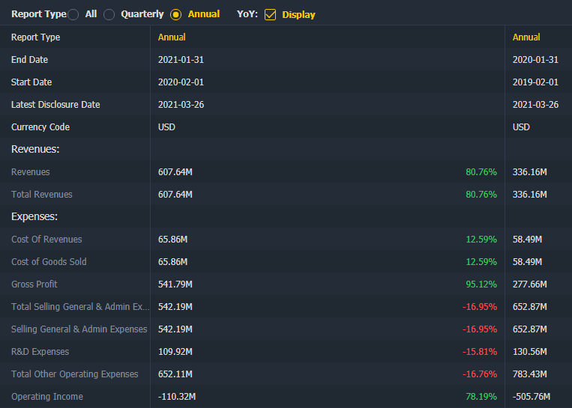The image size is (572, 408).
Task: Click the Total Selling General & Admin Ex... label
Action: (x=80, y=307)
